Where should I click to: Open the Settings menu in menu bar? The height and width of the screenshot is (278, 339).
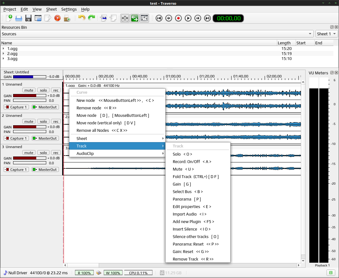69,9
